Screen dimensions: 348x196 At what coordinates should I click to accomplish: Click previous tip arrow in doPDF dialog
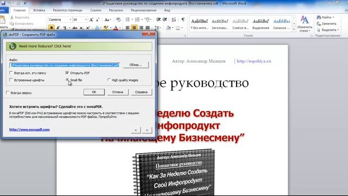click(x=135, y=130)
